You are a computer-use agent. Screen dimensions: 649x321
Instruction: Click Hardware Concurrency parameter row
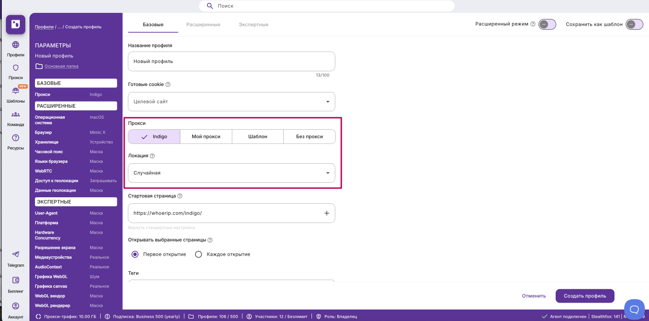click(76, 235)
